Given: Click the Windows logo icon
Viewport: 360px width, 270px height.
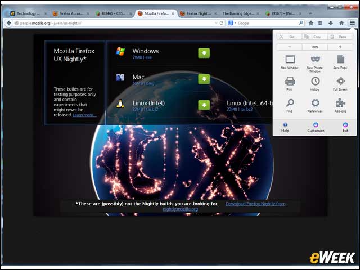Looking at the screenshot, I should click(120, 51).
